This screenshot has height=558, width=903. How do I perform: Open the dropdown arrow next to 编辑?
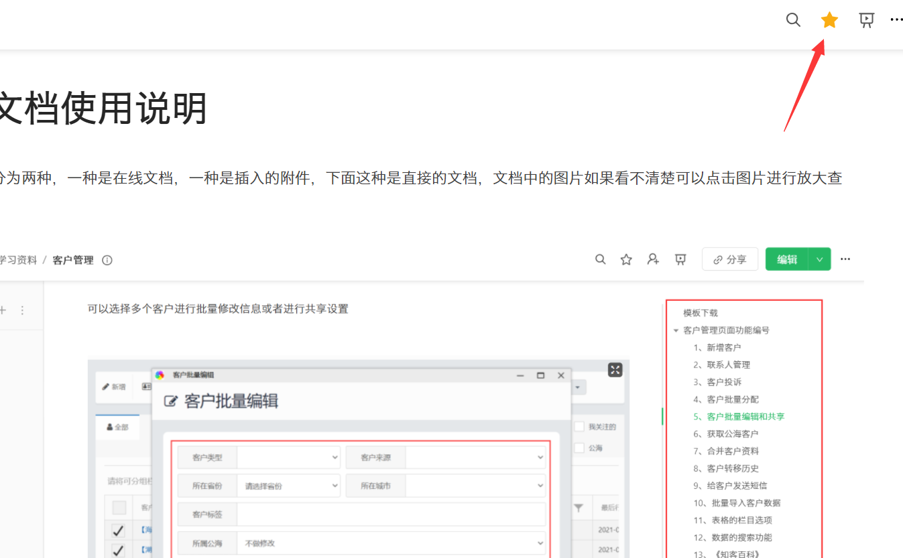coord(819,259)
